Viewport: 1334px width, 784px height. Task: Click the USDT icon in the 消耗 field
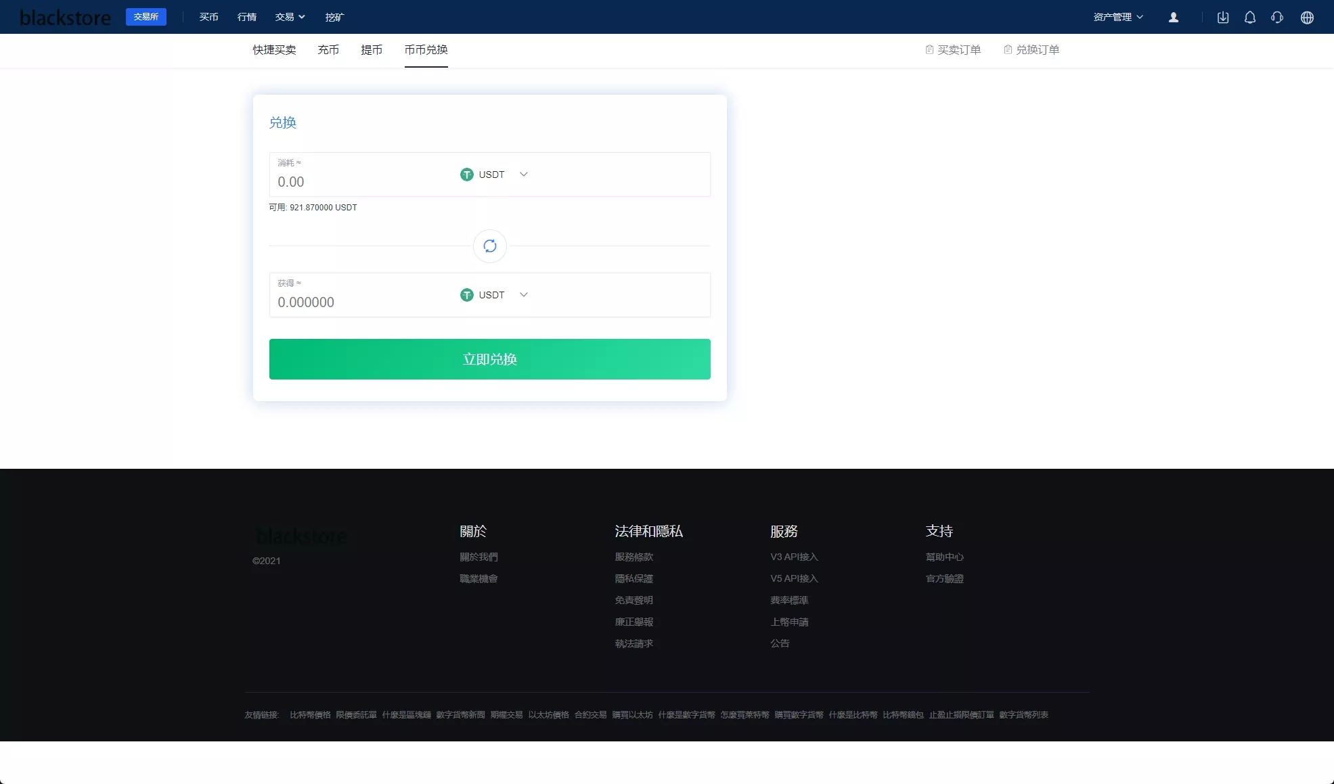467,175
